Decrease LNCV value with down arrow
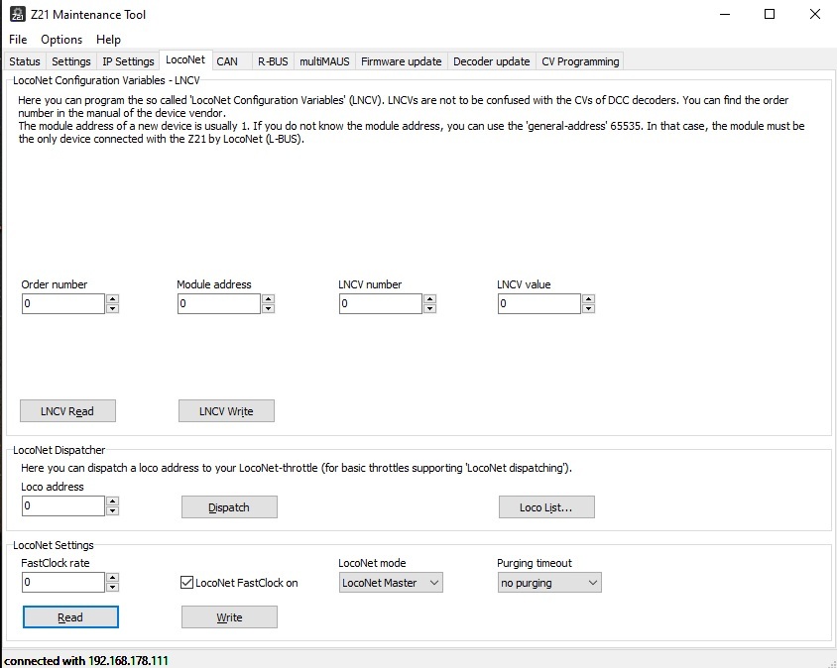Screen dimensions: 837x668 point(588,308)
